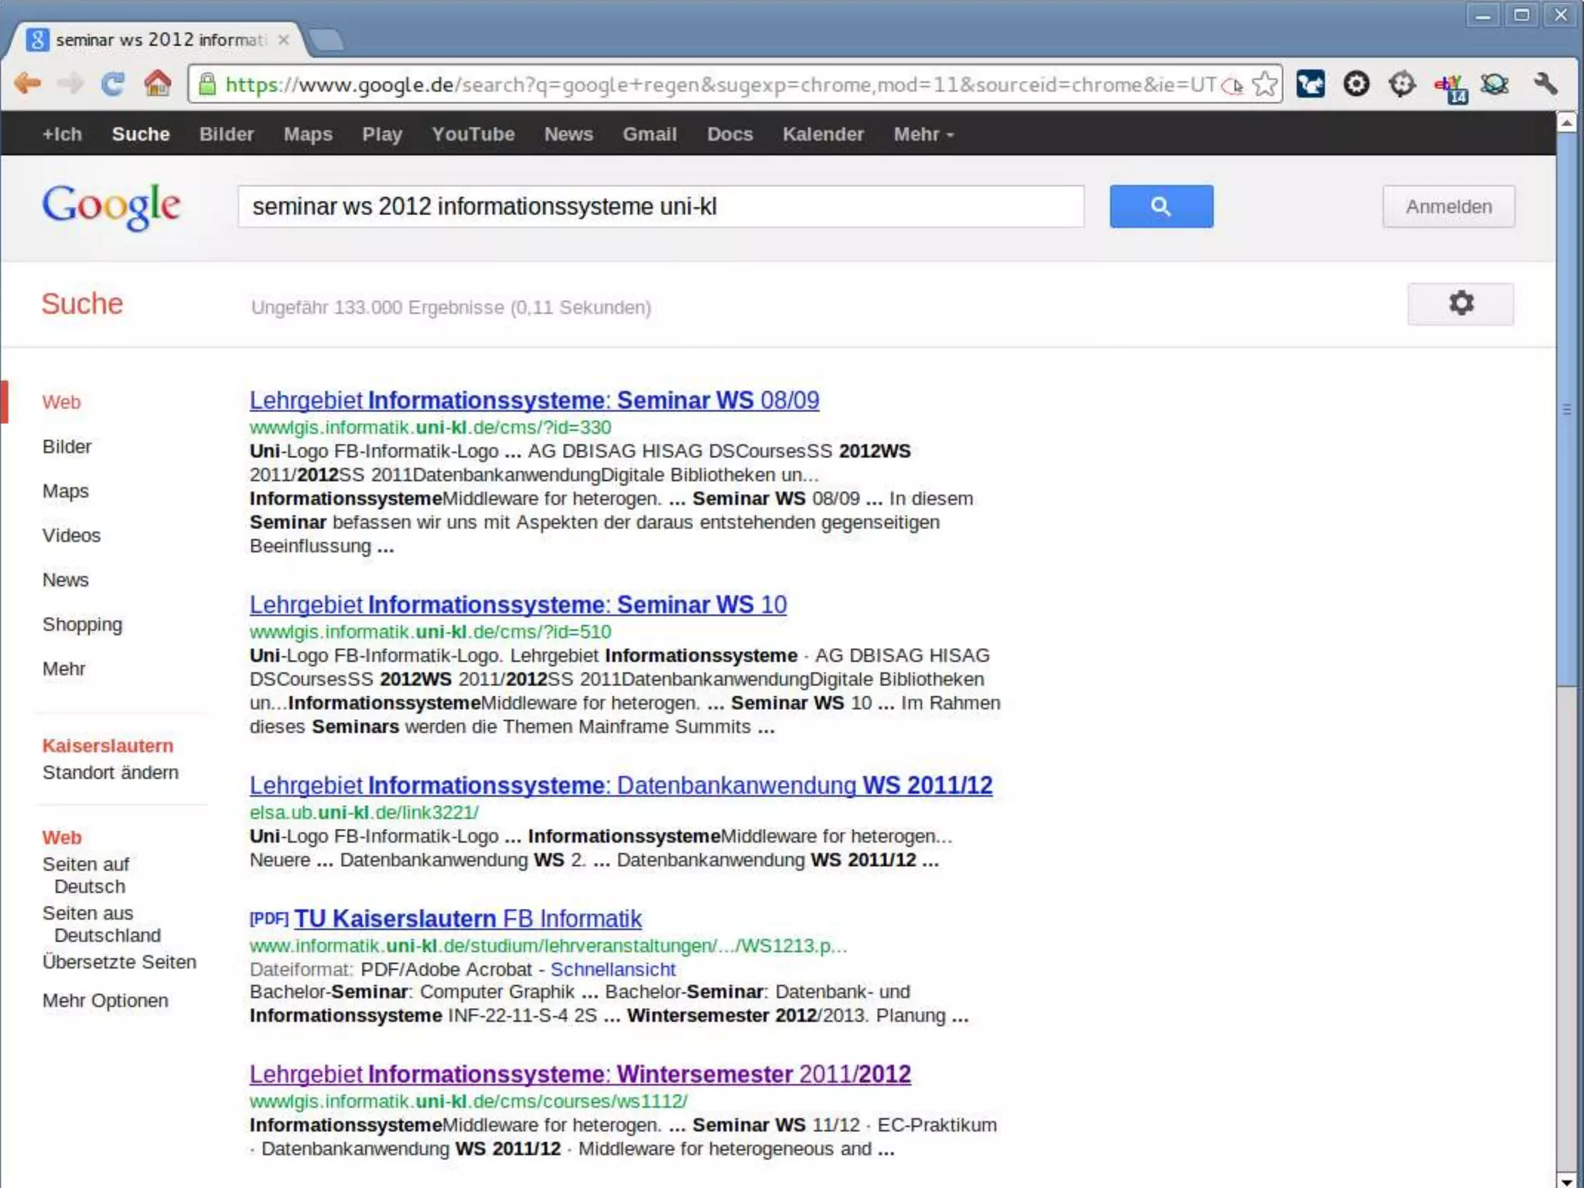The image size is (1584, 1188).
Task: Bookmark page with the star icon
Action: pos(1265,84)
